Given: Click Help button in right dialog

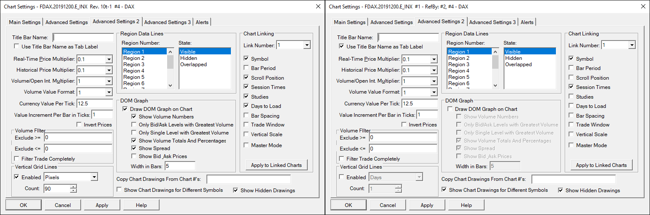Looking at the screenshot, I should pos(466,205).
